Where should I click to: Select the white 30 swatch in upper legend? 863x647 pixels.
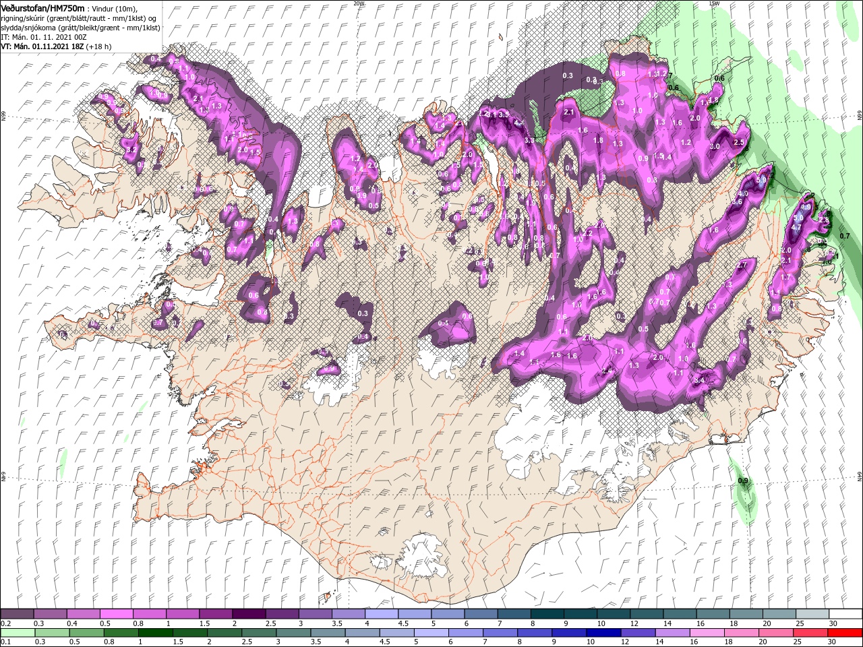(x=845, y=614)
